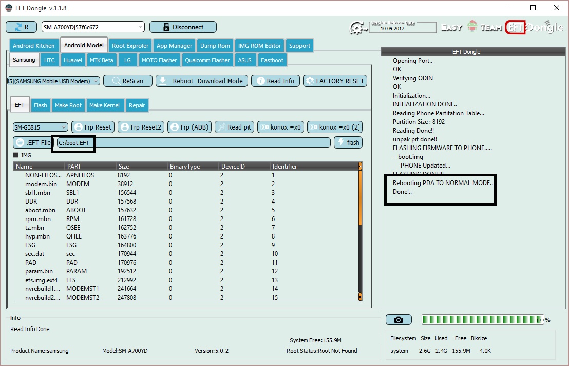The height and width of the screenshot is (366, 569).
Task: Select the Huawei brand tab
Action: click(x=72, y=60)
